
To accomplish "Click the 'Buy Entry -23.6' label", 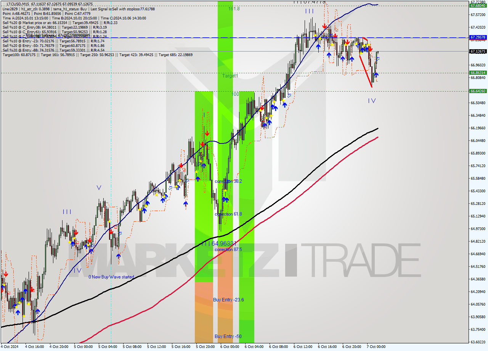I will coord(228,300).
